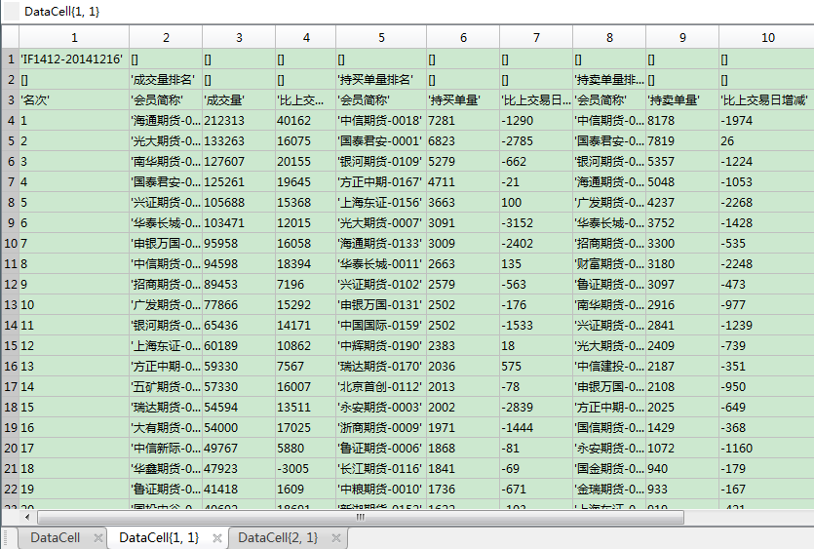
Task: Select cell with value 95958
Action: pos(239,243)
